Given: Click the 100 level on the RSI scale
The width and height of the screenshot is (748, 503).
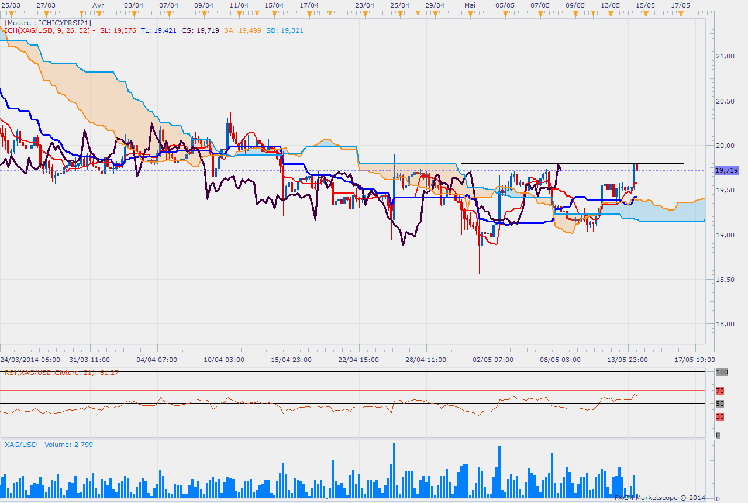Looking at the screenshot, I should pos(721,372).
